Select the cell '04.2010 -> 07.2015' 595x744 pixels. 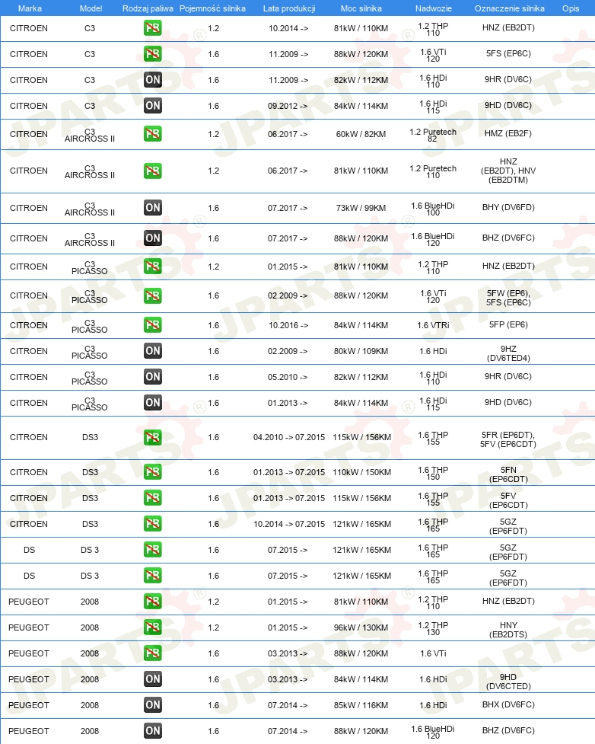(289, 437)
